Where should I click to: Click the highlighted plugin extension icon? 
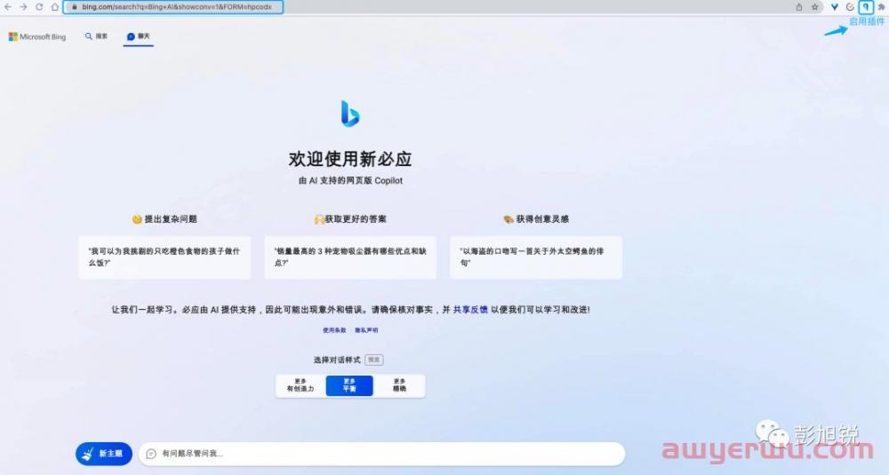pos(866,7)
